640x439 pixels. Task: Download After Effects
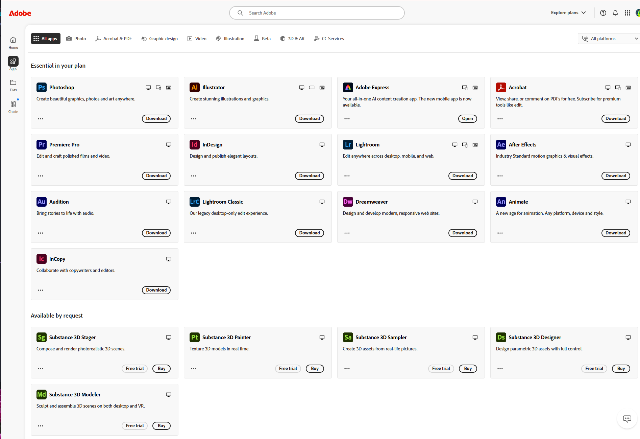(x=616, y=176)
